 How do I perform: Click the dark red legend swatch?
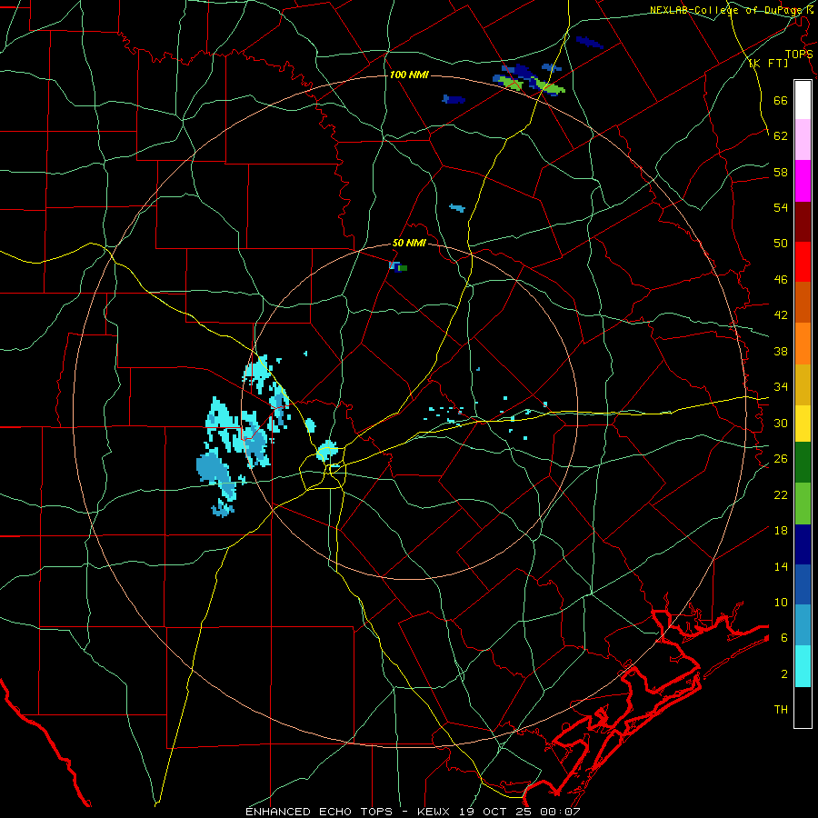803,221
